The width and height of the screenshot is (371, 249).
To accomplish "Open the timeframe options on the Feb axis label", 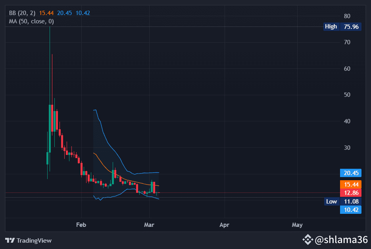I will (81, 224).
